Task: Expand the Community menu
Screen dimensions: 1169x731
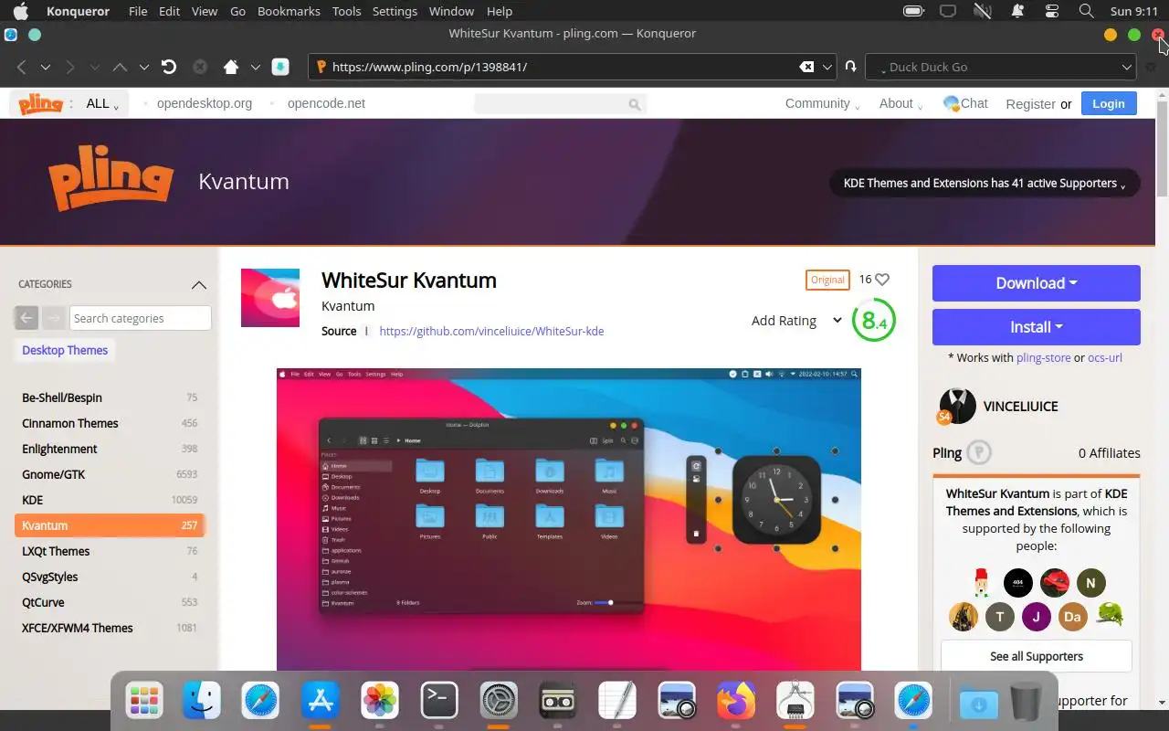Action: click(823, 103)
